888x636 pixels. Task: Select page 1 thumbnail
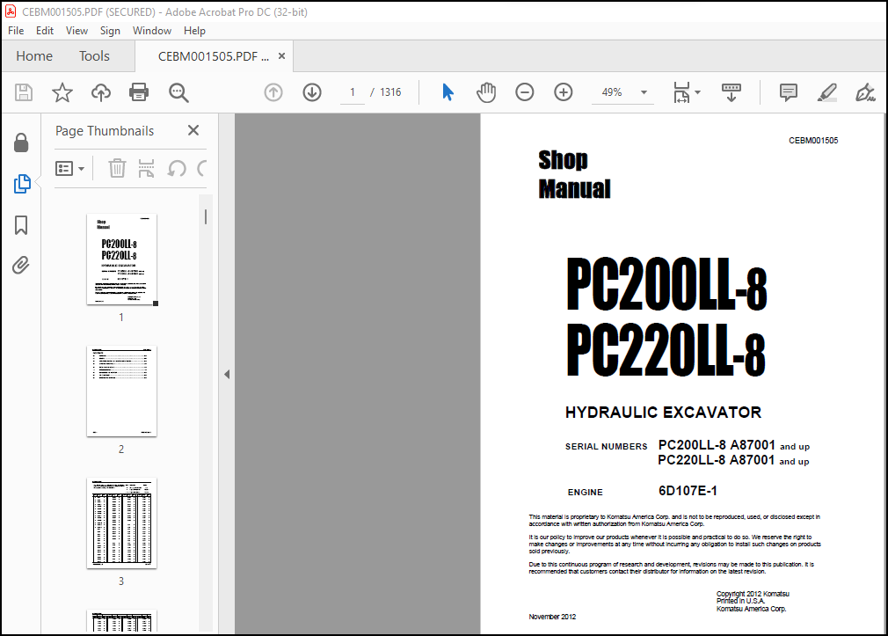point(121,260)
